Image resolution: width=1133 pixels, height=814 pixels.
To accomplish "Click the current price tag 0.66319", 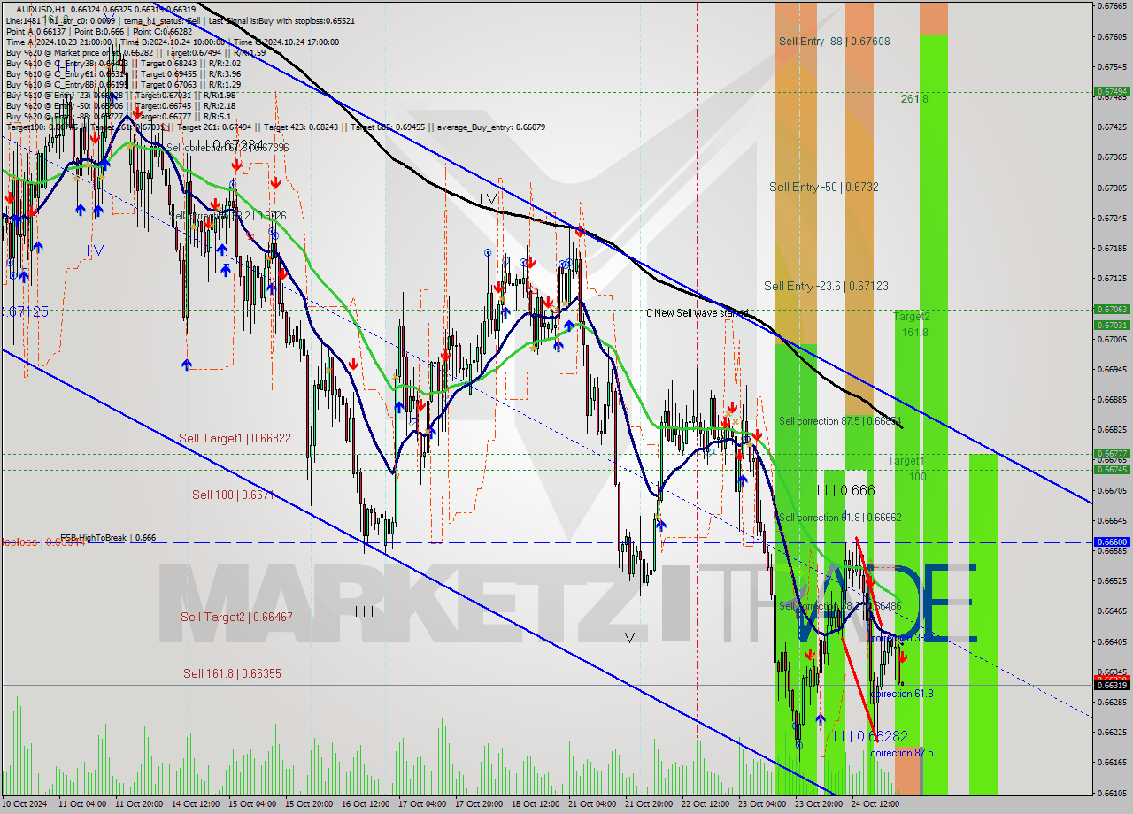I will click(1112, 685).
